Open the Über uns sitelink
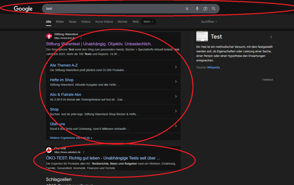This screenshot has height=185, width=294. tap(57, 124)
